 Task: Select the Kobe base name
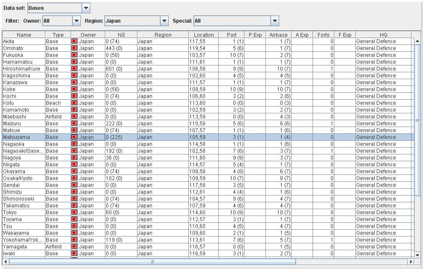(9, 89)
